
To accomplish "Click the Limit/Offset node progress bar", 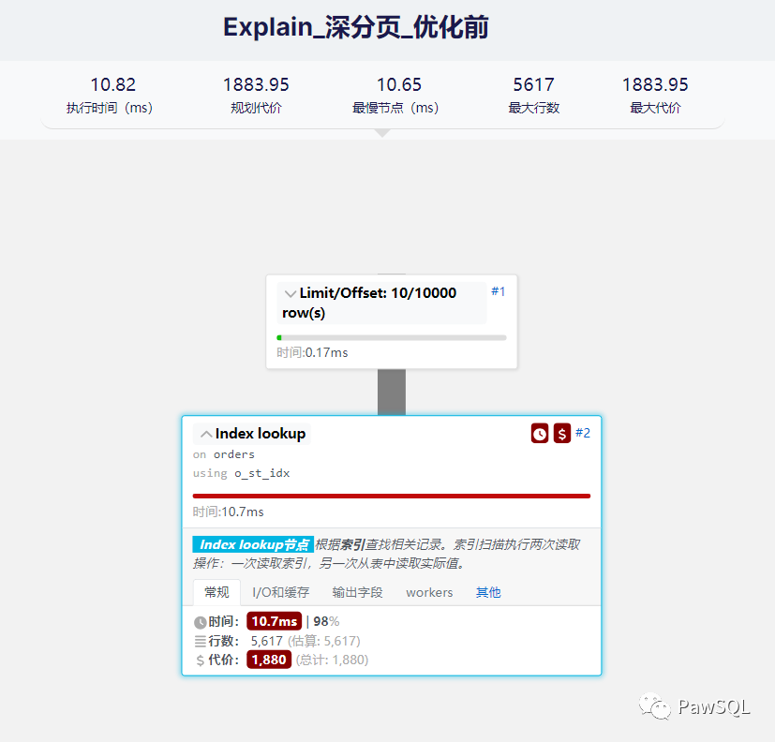I will (x=392, y=338).
